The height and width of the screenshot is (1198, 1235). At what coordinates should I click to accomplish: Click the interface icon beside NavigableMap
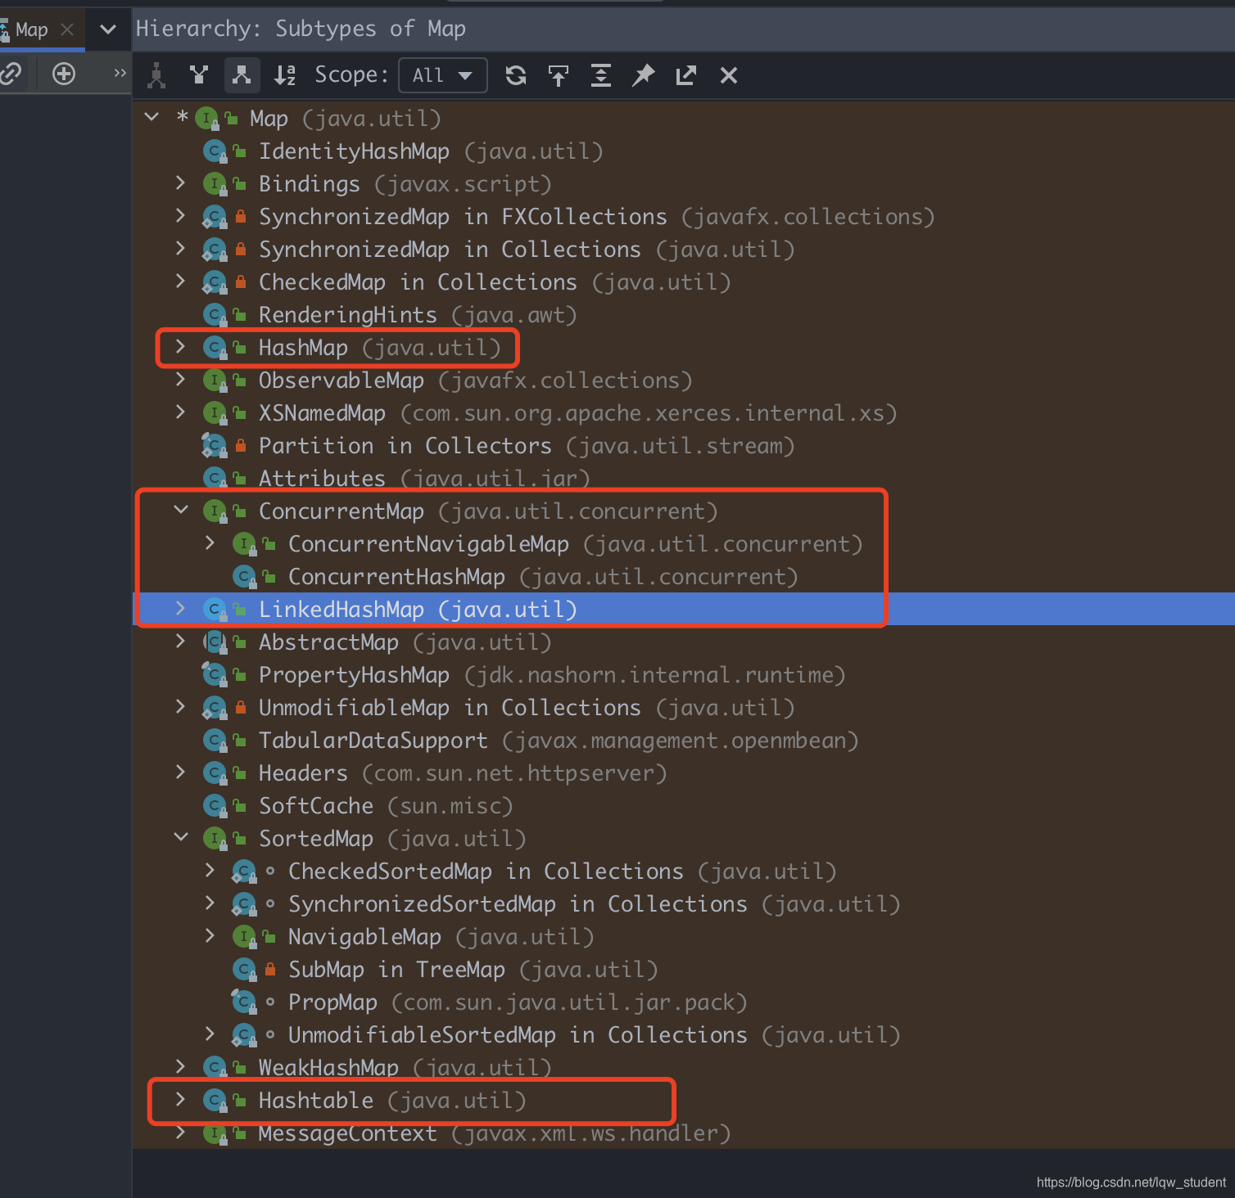tap(244, 937)
